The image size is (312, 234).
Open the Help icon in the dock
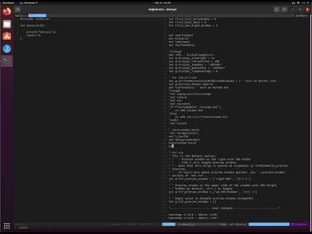point(7,49)
